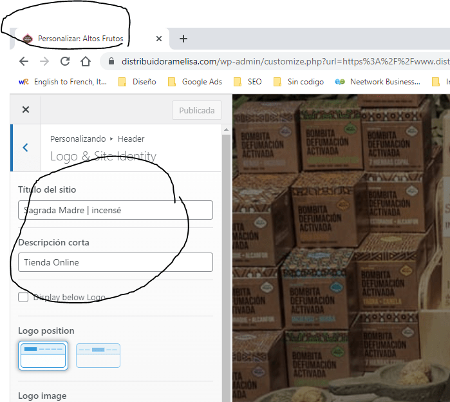Open English to French bookmark

tap(63, 82)
